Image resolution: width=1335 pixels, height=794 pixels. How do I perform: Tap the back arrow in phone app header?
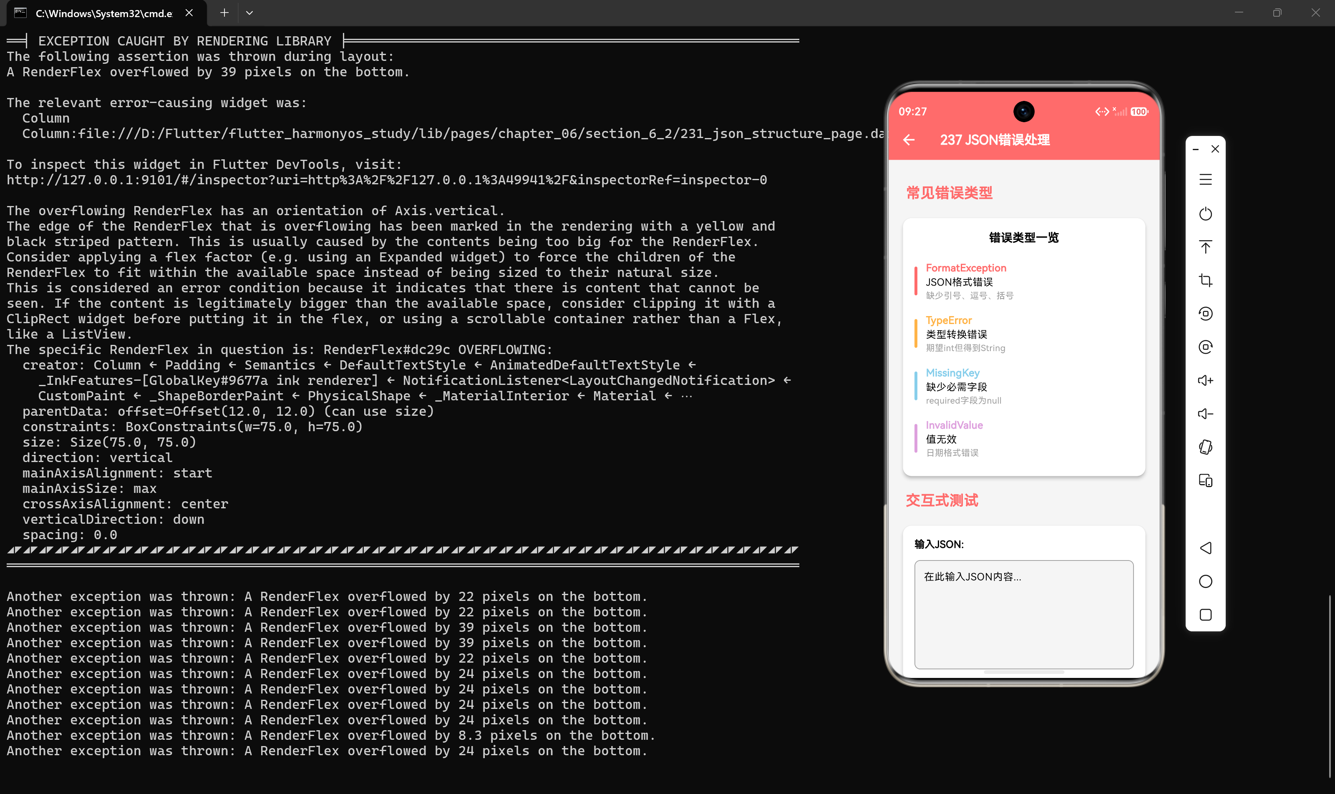909,140
